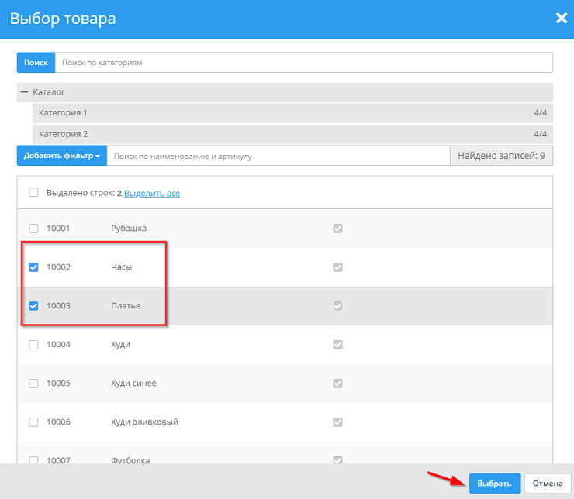
Task: Open the Добавить фильтр dropdown
Action: pyautogui.click(x=61, y=156)
